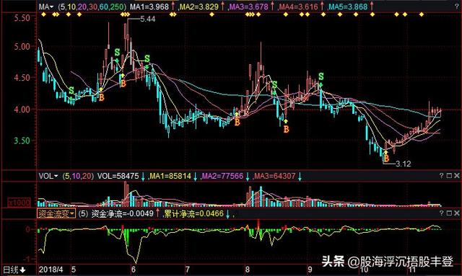Click the B buy signal in late July
The height and width of the screenshot is (276, 462).
[237, 122]
